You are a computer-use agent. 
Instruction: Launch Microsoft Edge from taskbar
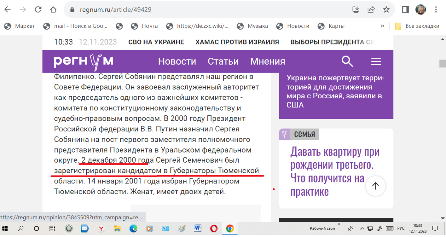(133, 228)
